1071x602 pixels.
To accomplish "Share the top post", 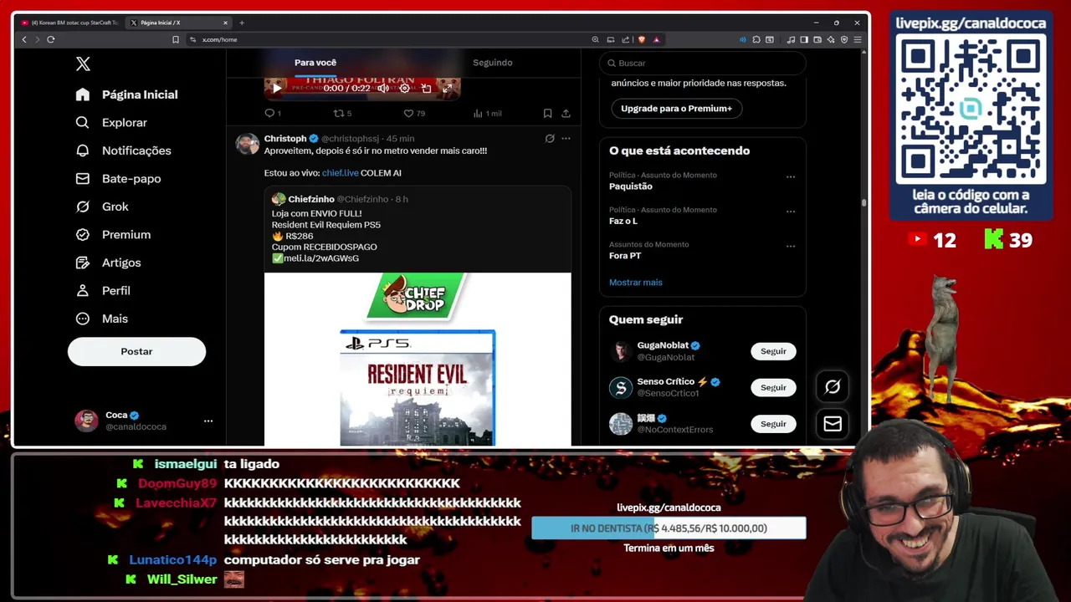I will coord(566,113).
